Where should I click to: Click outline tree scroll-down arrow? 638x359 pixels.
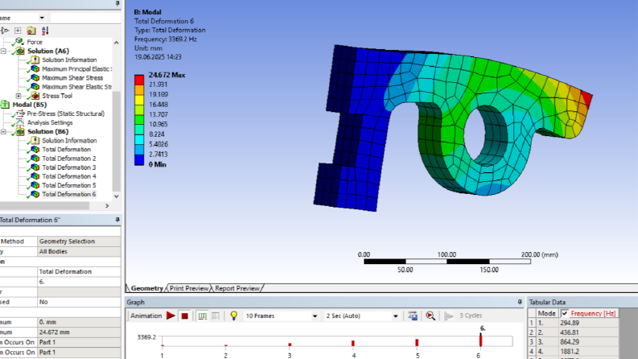point(117,196)
